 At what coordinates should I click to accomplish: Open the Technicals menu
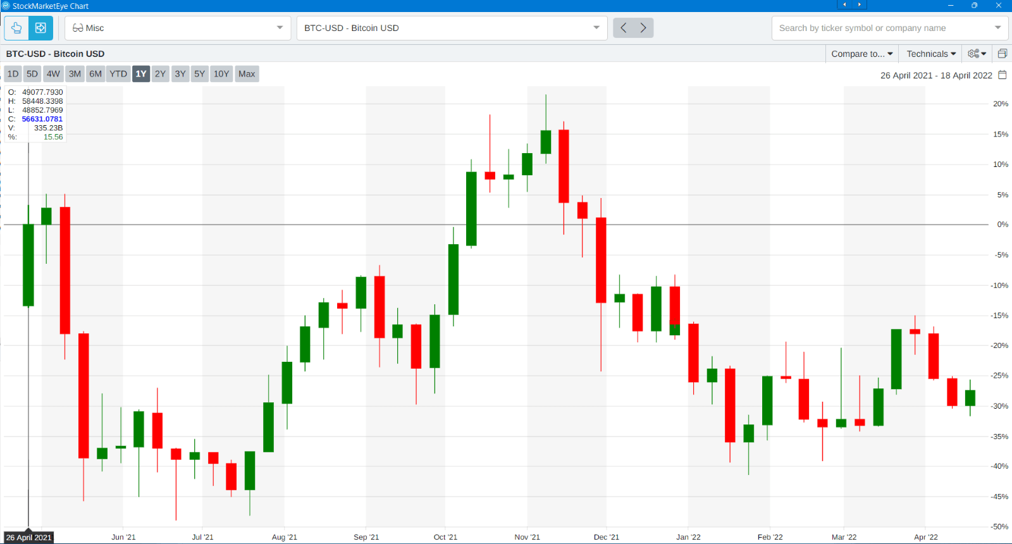tap(930, 54)
